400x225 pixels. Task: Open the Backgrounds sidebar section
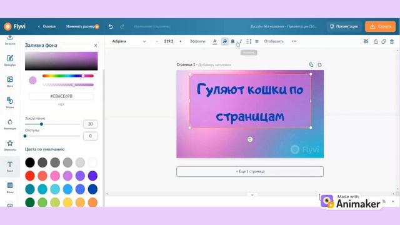tap(10, 187)
